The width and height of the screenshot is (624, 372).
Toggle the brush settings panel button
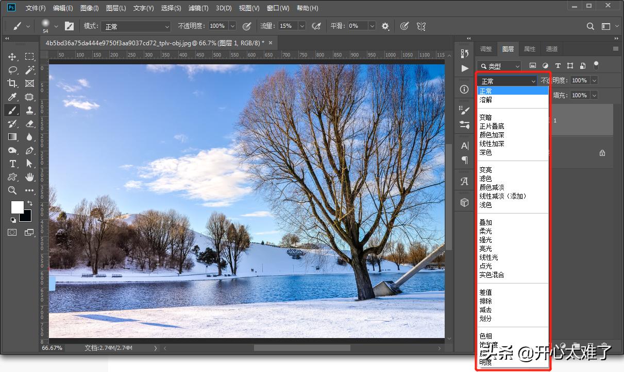(x=71, y=26)
